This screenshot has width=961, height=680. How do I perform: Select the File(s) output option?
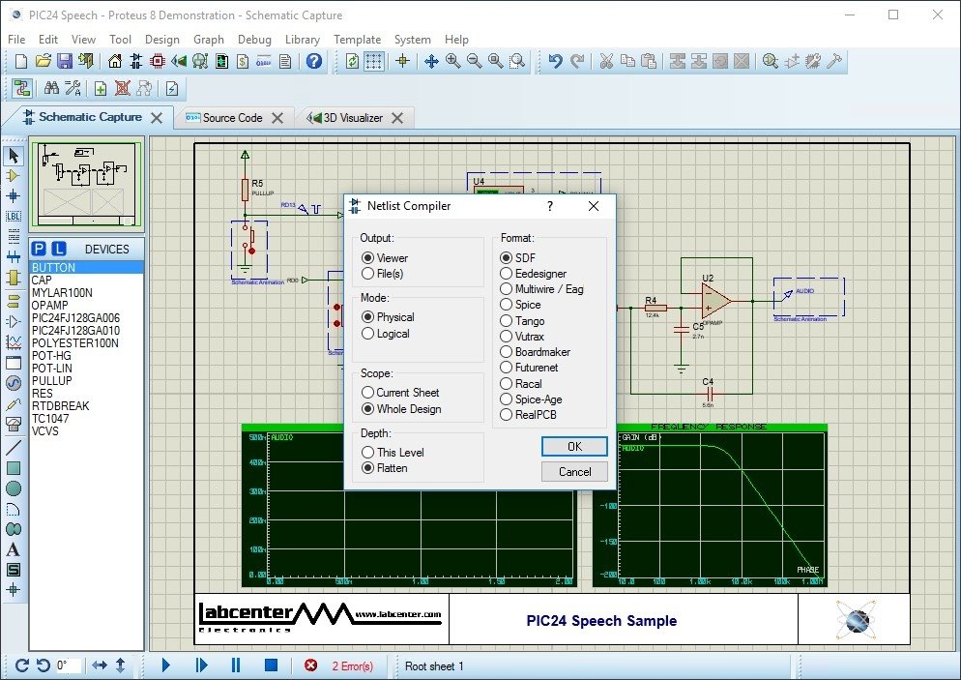(x=367, y=274)
